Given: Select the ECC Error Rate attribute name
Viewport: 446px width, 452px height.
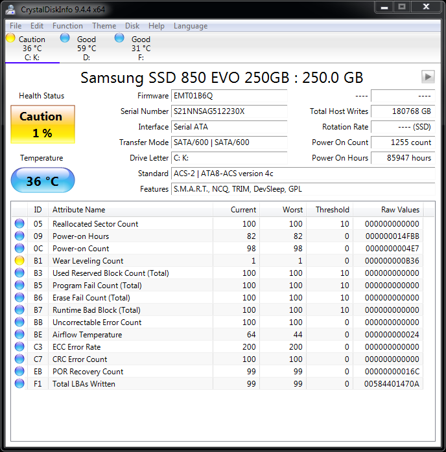Looking at the screenshot, I should (x=76, y=347).
